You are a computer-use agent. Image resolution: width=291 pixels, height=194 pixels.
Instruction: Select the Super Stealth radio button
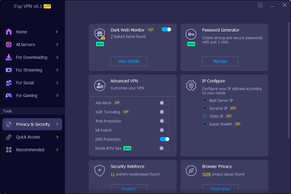coord(205,124)
